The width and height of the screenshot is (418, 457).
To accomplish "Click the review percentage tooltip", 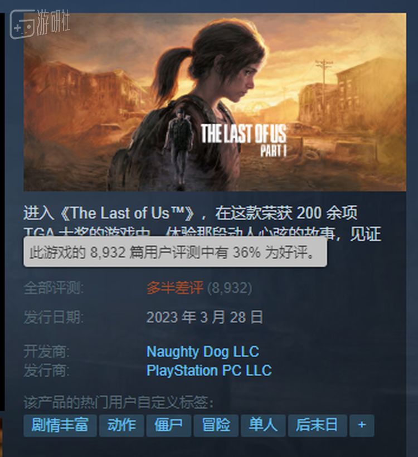I will click(175, 252).
